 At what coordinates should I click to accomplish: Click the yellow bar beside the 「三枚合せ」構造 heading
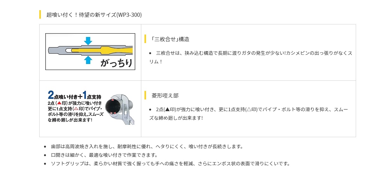[x=145, y=39]
